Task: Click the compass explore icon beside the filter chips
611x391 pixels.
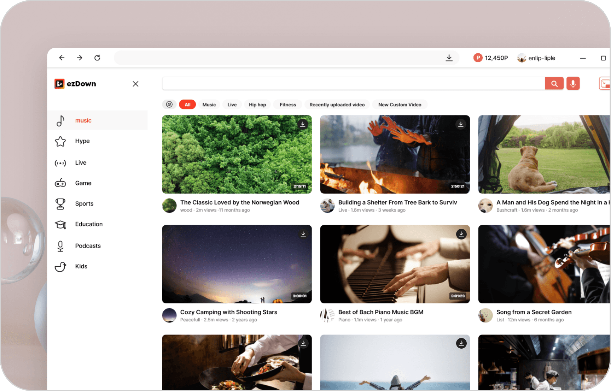Action: 169,104
